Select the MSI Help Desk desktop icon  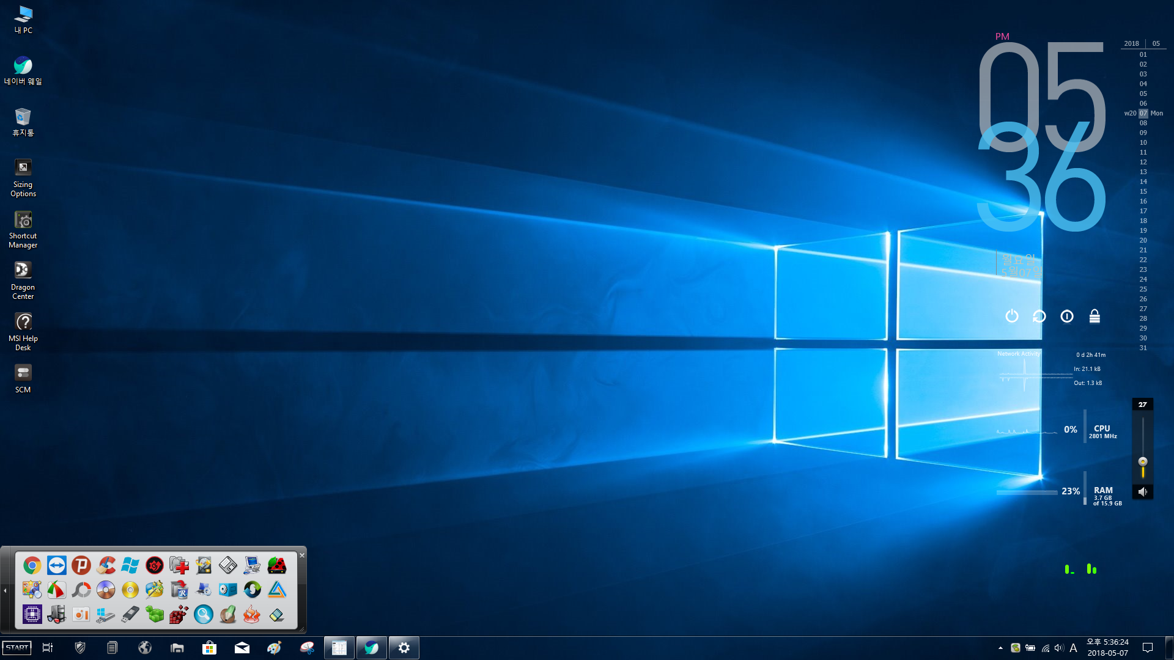tap(23, 332)
